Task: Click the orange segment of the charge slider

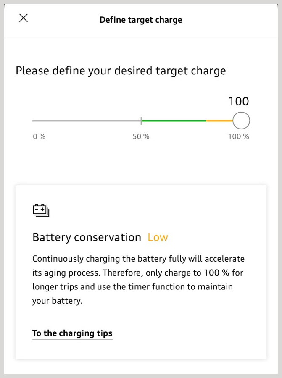Action: pos(219,121)
